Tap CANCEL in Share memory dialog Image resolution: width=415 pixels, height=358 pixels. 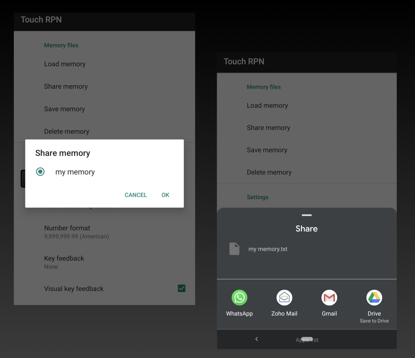coord(136,195)
